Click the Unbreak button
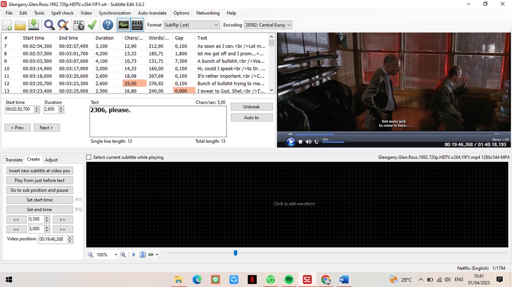 click(252, 106)
